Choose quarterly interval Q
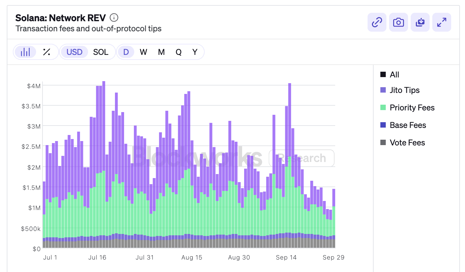 178,52
